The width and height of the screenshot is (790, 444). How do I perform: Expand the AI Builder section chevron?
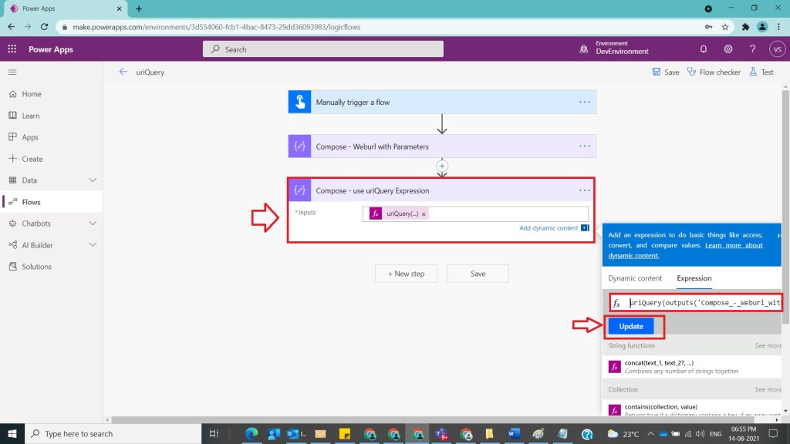(x=93, y=245)
